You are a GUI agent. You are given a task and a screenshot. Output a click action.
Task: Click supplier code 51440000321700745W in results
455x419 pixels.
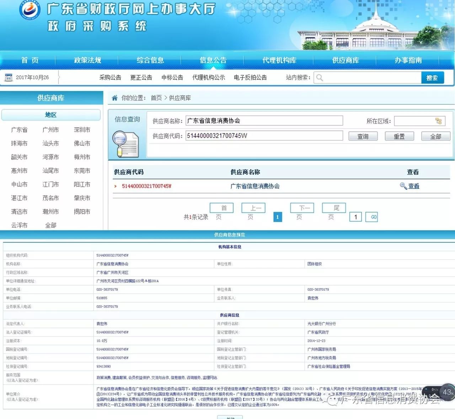tap(146, 186)
